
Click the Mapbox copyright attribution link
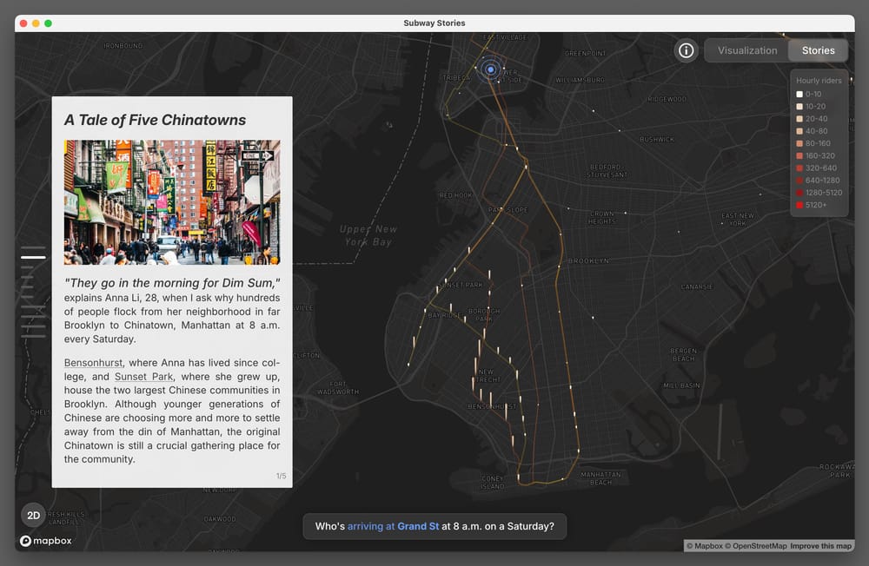(x=705, y=546)
